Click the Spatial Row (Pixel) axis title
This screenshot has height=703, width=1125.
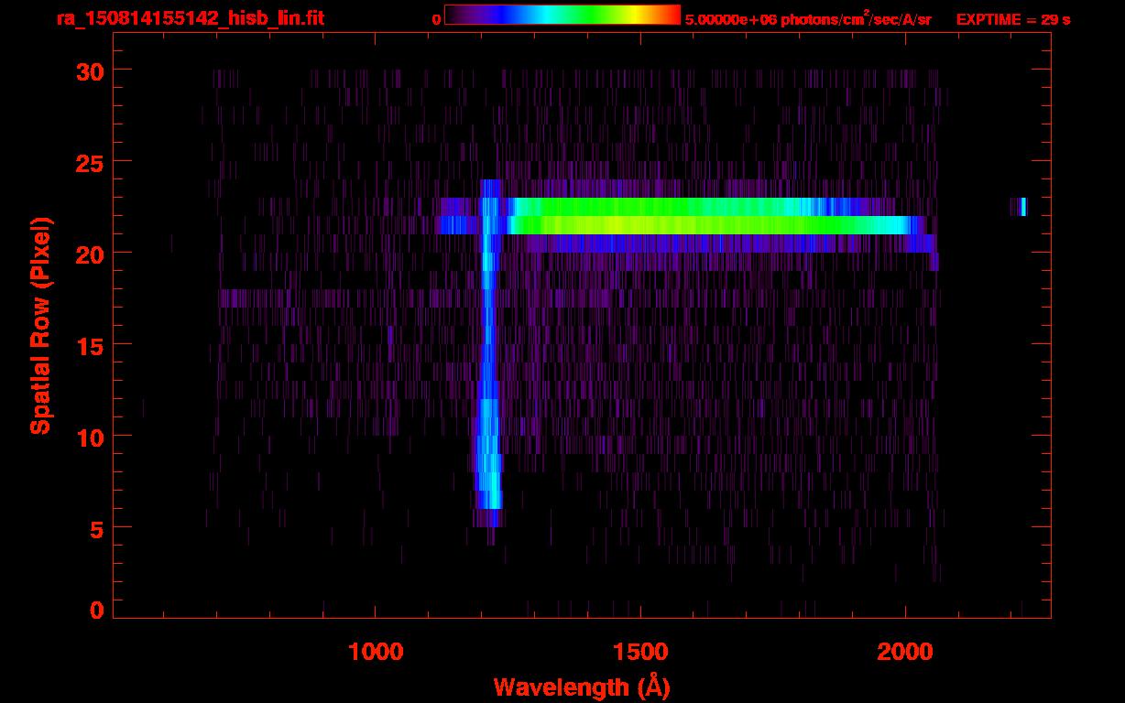click(x=41, y=325)
